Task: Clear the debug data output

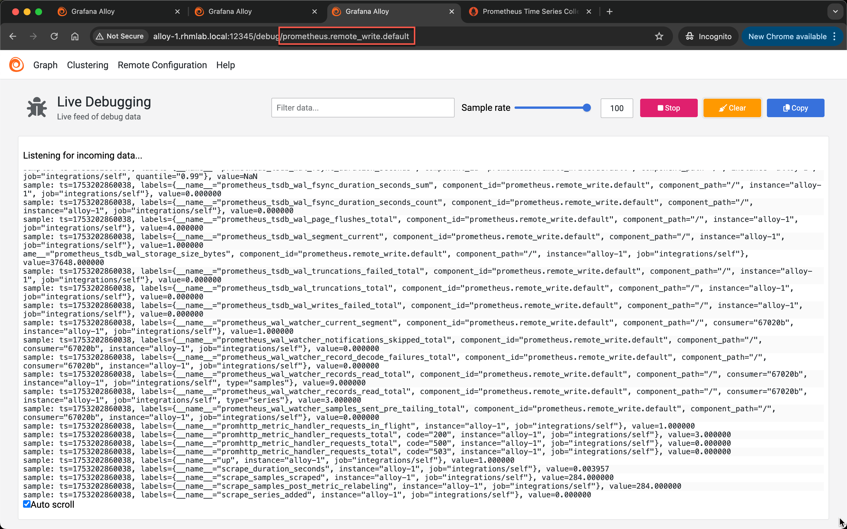Action: click(x=732, y=108)
